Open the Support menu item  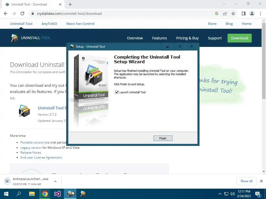click(x=215, y=38)
